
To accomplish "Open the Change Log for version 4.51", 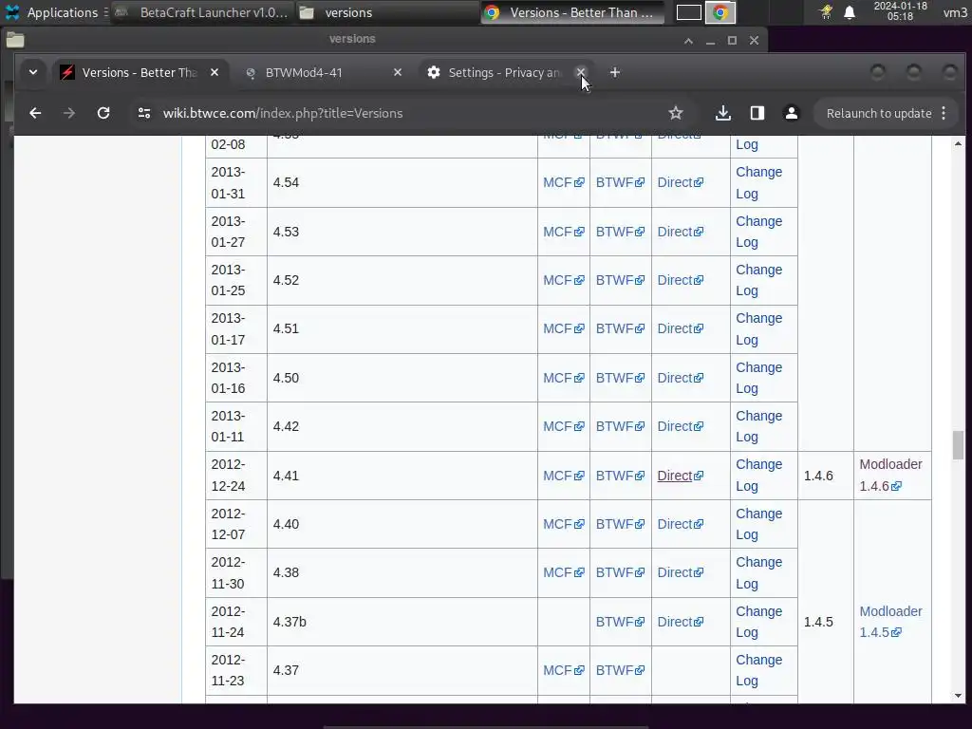I will pyautogui.click(x=758, y=328).
